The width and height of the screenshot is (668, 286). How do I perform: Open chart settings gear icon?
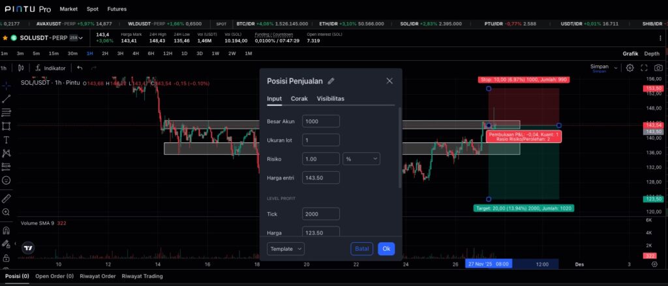630,67
